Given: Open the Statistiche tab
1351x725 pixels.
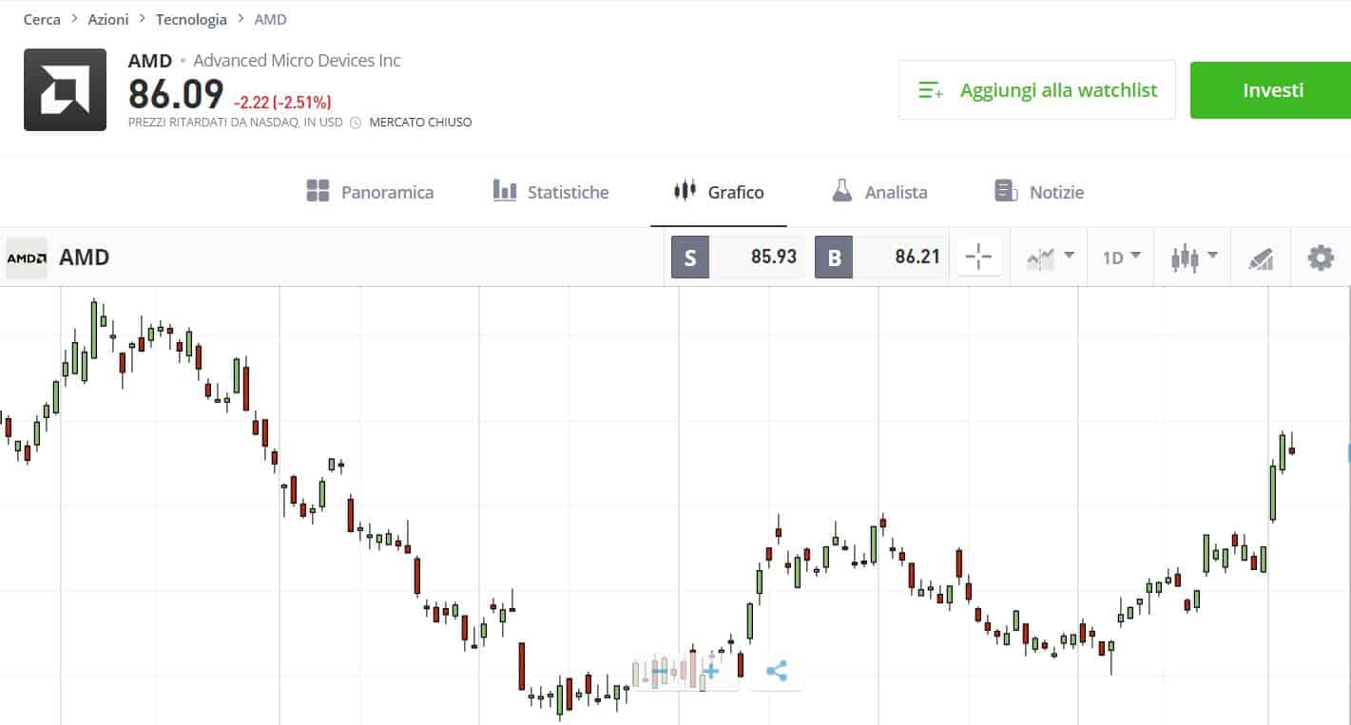Looking at the screenshot, I should (x=550, y=192).
